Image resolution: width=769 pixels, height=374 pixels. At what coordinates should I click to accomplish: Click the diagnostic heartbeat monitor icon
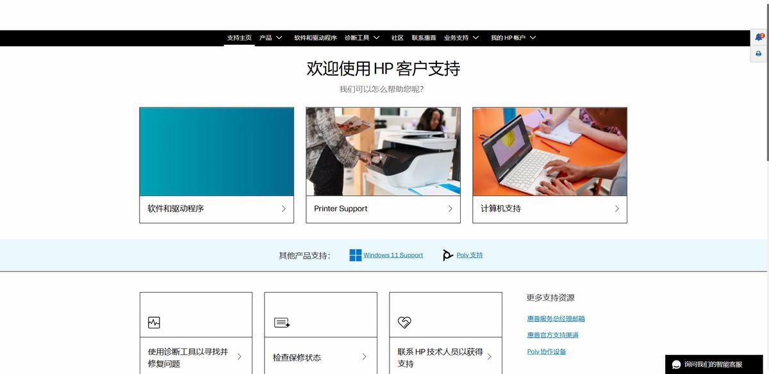[x=154, y=323]
